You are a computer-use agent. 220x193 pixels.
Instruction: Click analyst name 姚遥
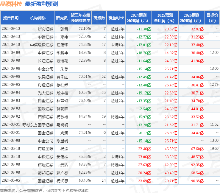click(64, 133)
